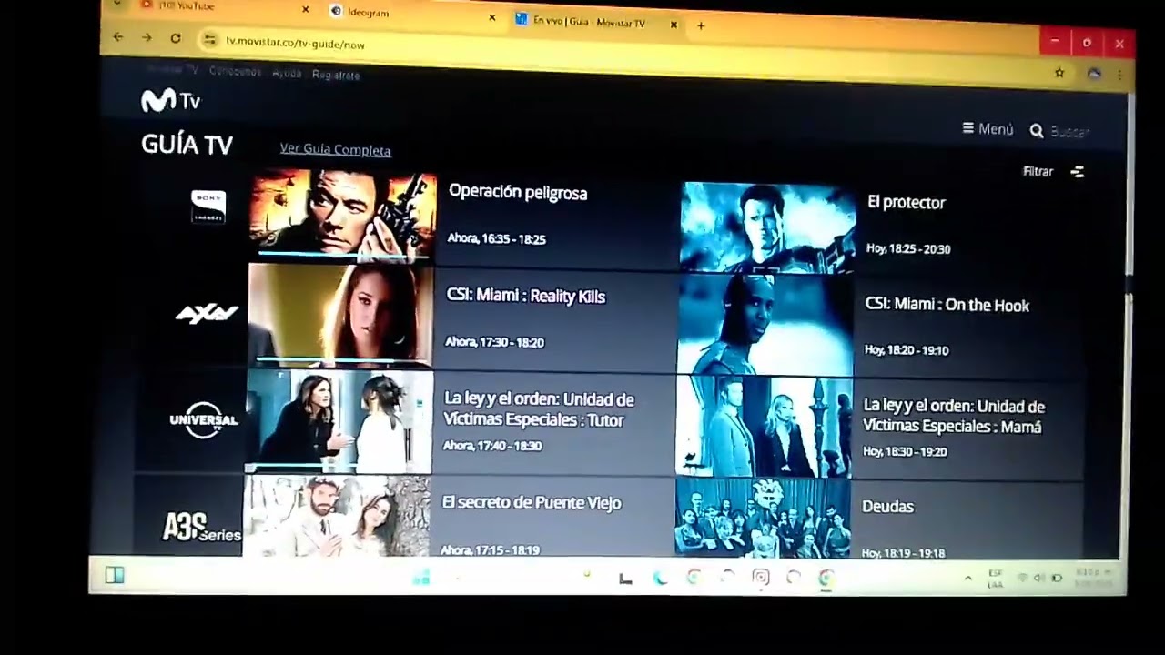Open the Conócenos top link
Image resolution: width=1165 pixels, height=655 pixels.
(235, 72)
